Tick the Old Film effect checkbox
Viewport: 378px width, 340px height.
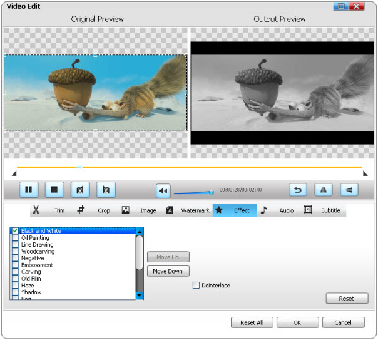(15, 278)
